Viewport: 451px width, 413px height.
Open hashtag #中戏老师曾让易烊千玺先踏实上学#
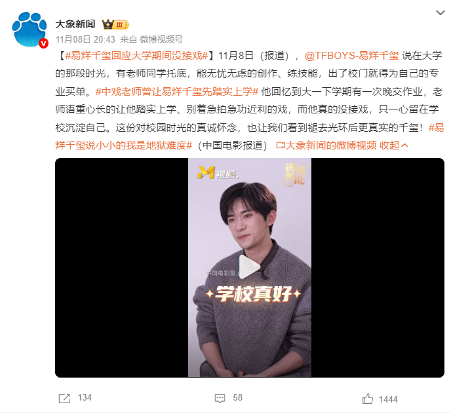[x=177, y=92]
